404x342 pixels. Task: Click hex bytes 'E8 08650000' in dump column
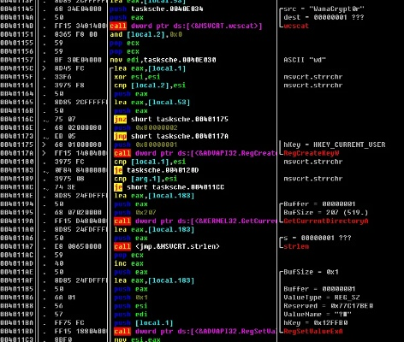(x=78, y=246)
